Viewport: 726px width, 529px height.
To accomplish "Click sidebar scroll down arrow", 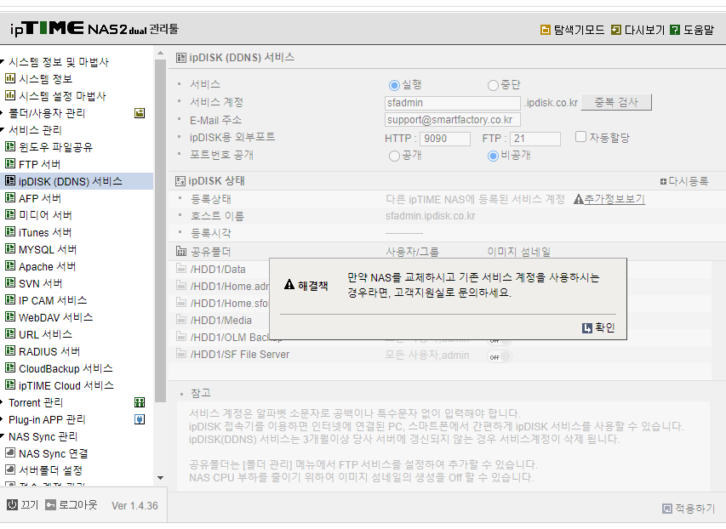I will [160, 478].
